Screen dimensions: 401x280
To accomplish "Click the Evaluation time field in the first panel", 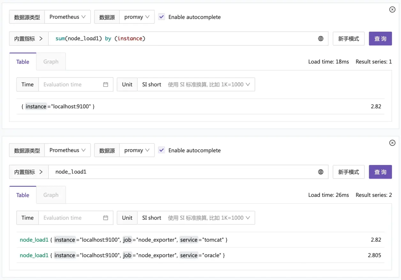I will [x=76, y=84].
